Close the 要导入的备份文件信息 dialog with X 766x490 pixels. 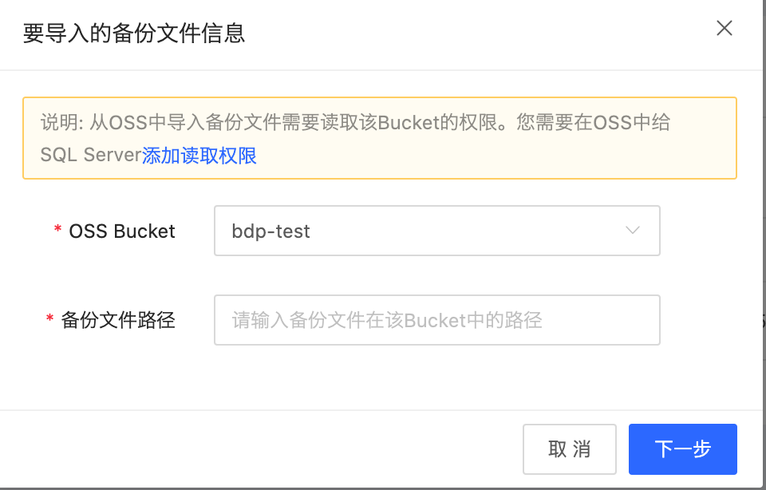(724, 29)
